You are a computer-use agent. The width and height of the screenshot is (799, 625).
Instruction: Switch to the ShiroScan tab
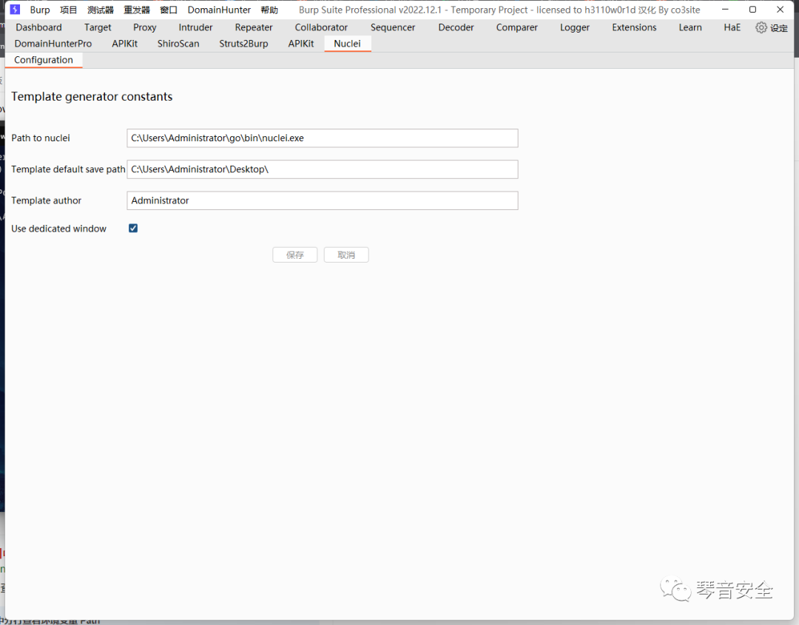pyautogui.click(x=178, y=44)
